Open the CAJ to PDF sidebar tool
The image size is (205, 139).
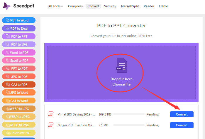pos(19,85)
